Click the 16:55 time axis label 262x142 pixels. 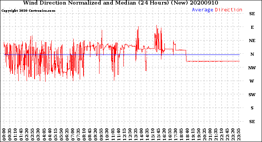170,134
